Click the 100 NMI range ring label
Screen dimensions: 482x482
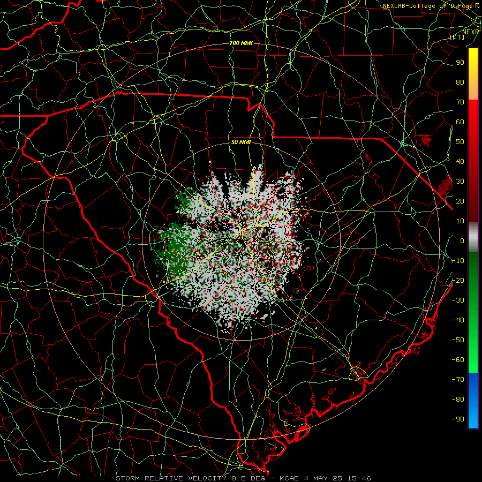241,43
